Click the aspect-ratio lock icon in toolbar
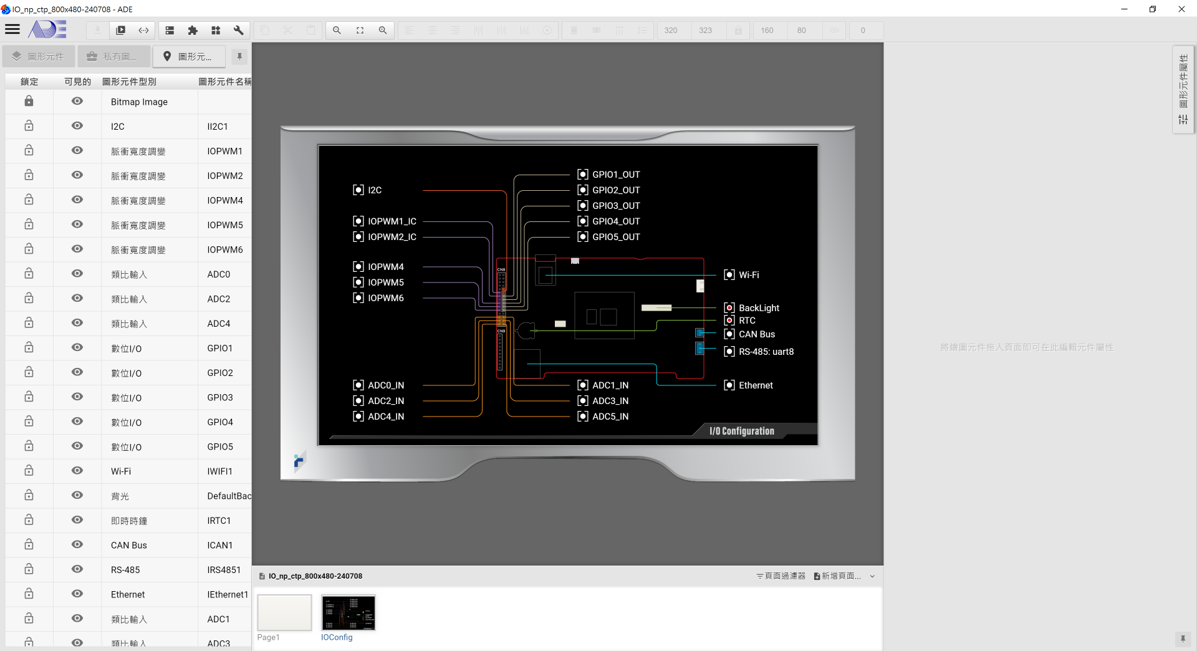 tap(738, 30)
